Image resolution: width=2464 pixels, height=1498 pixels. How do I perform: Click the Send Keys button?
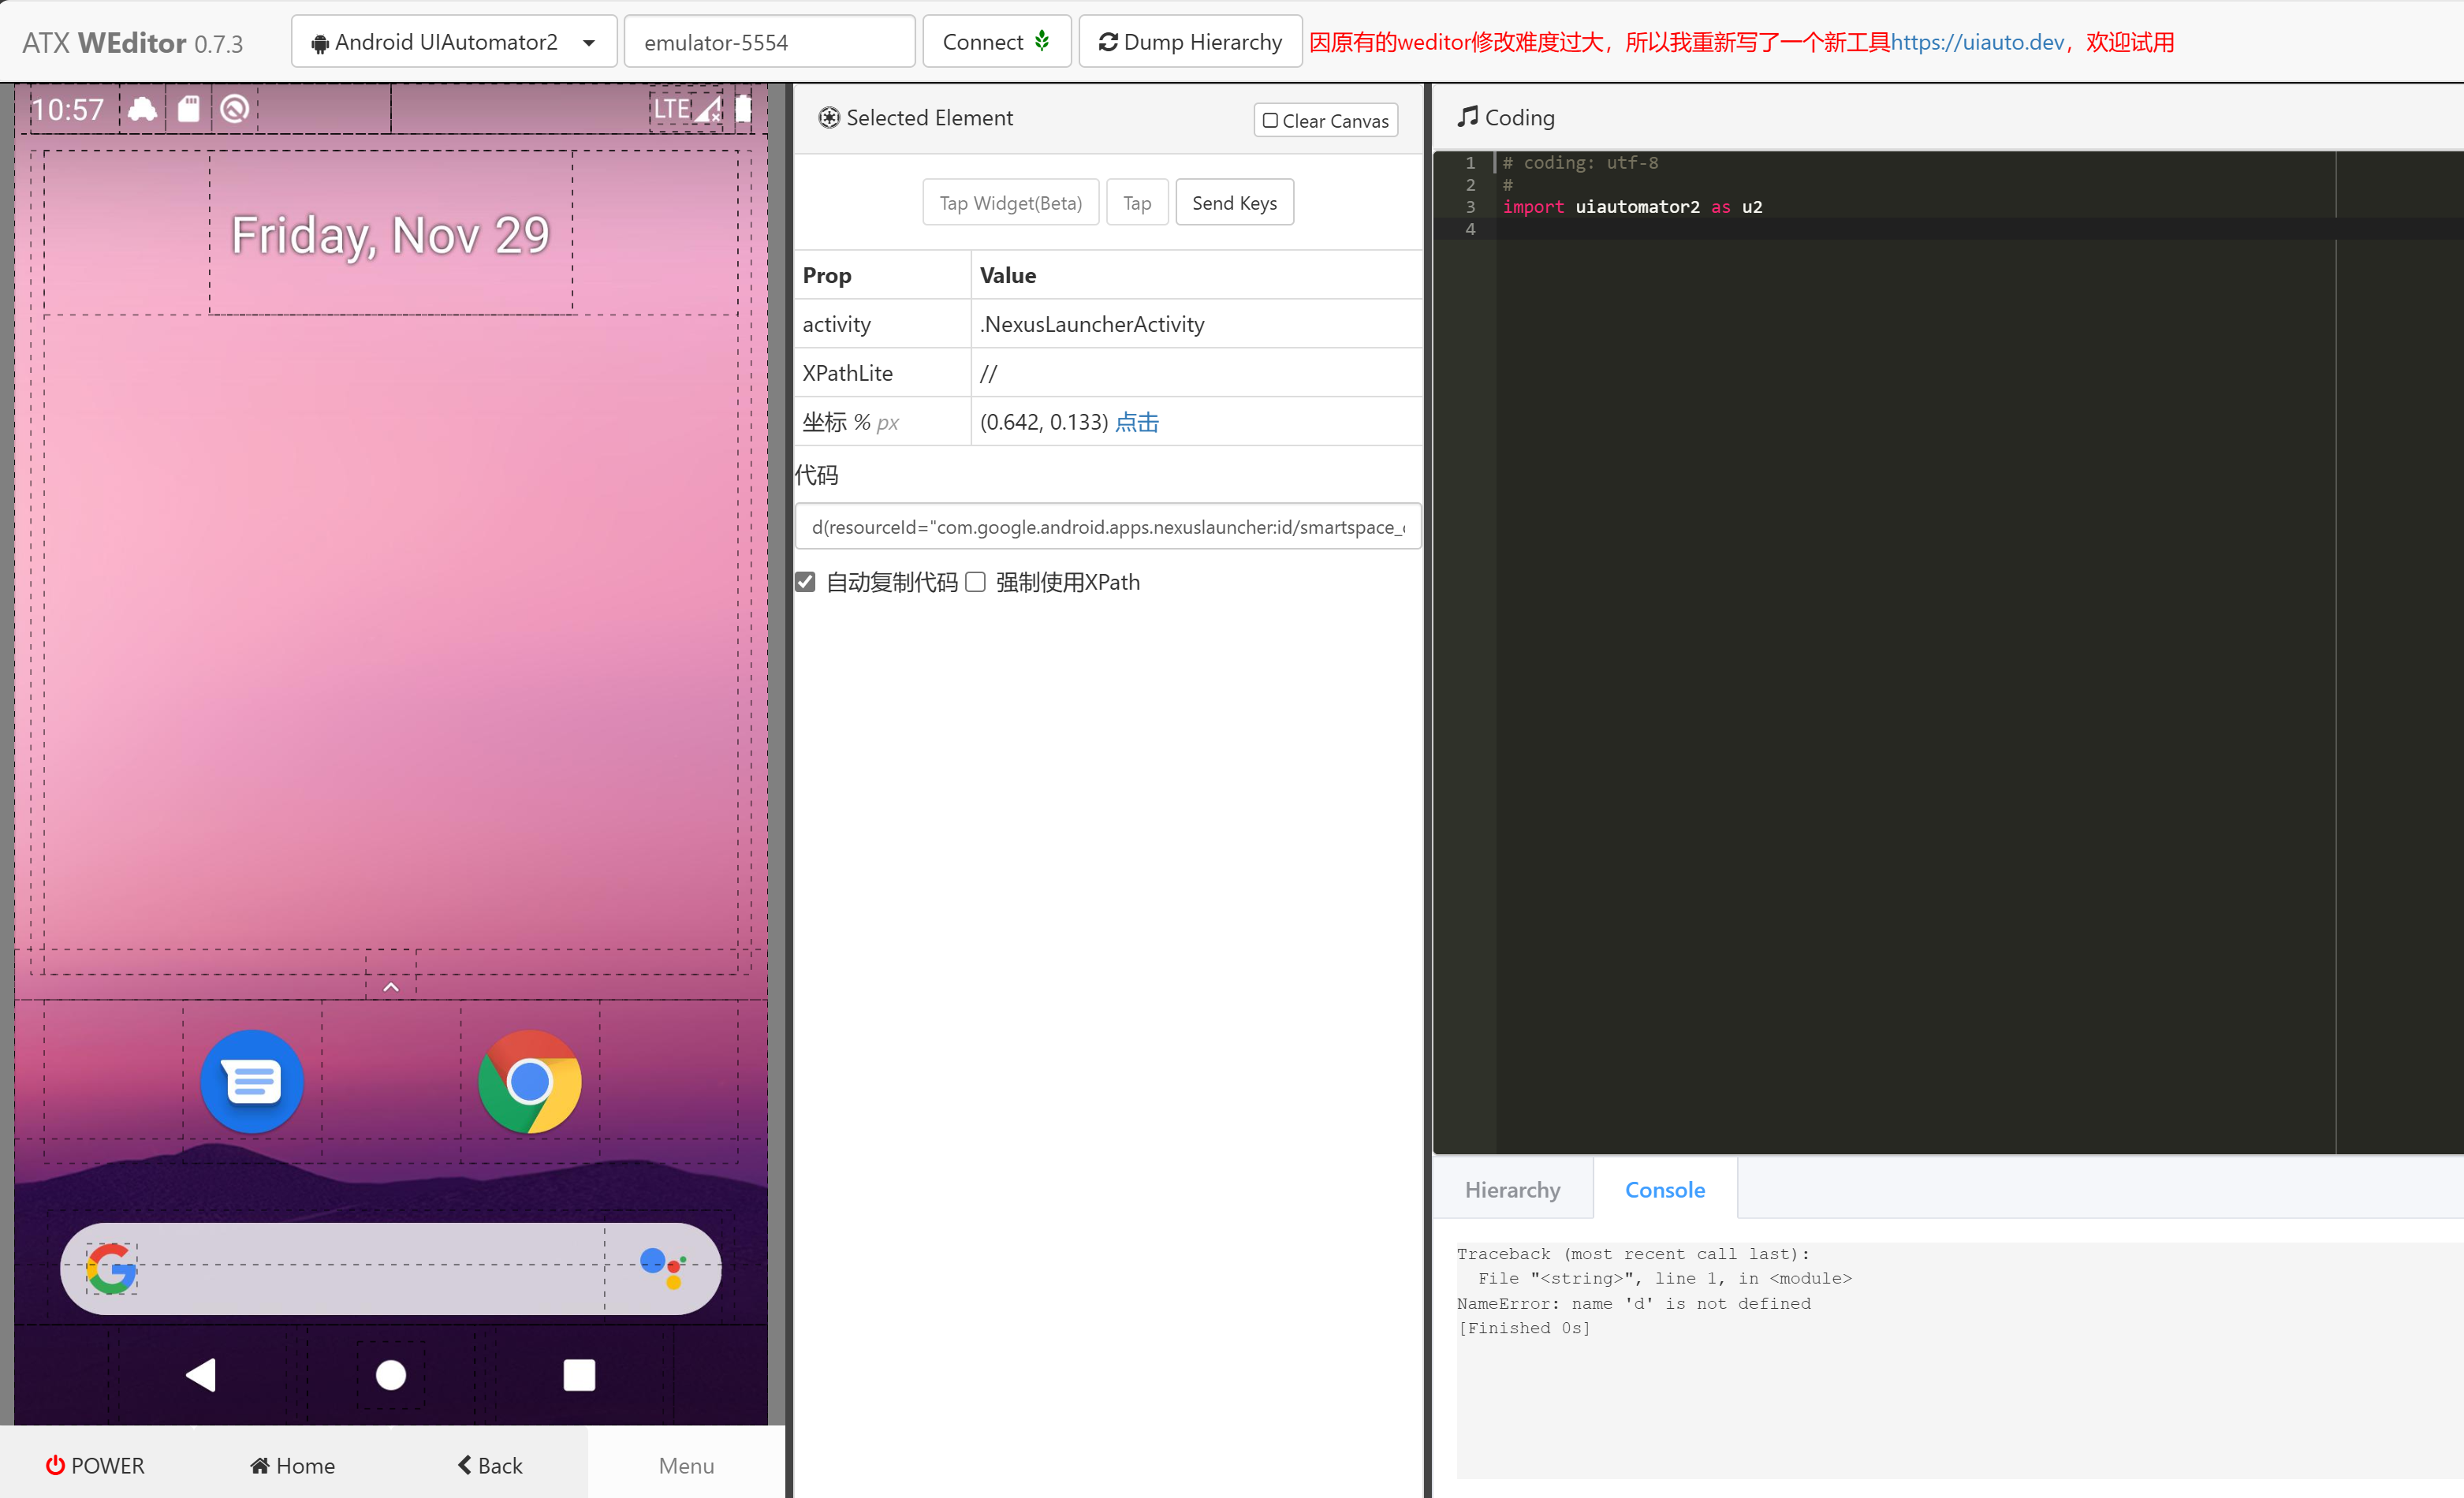click(x=1234, y=203)
